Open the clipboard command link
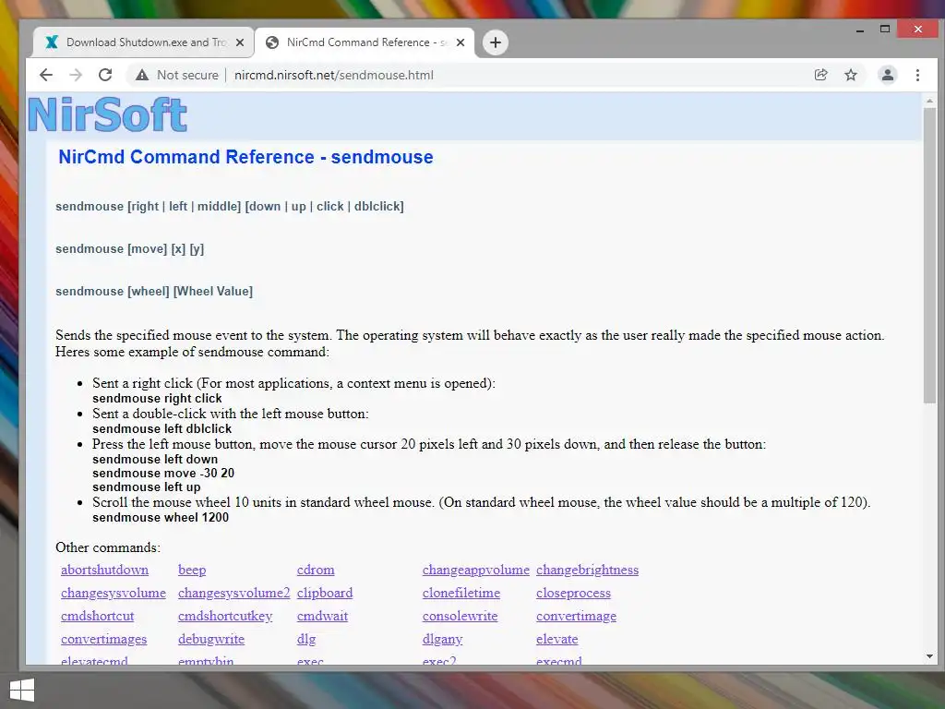 coord(324,593)
